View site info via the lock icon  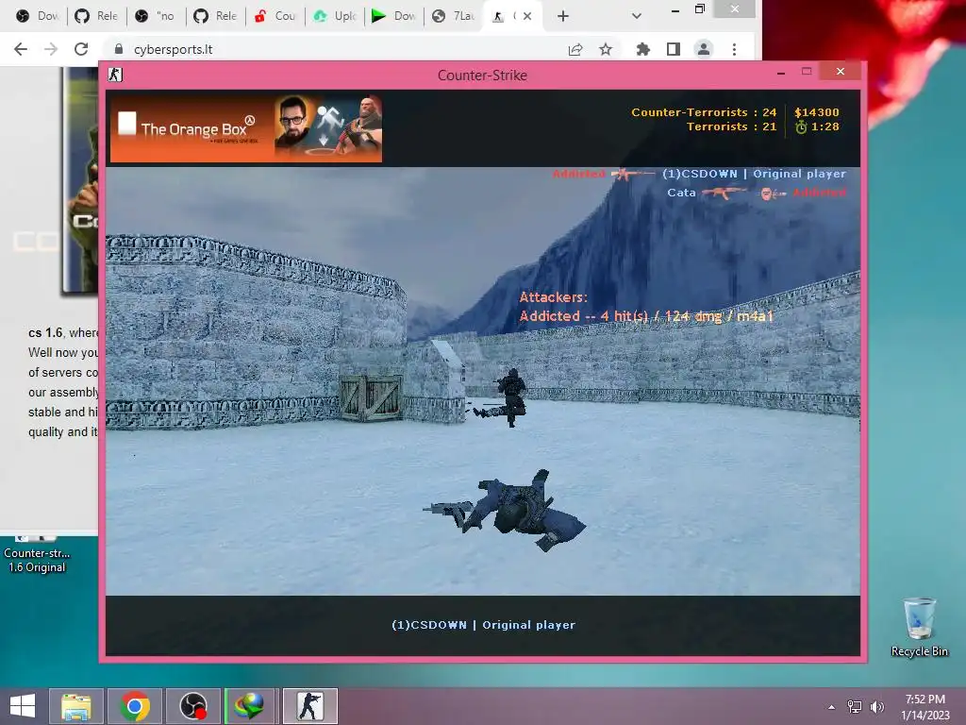click(x=119, y=49)
